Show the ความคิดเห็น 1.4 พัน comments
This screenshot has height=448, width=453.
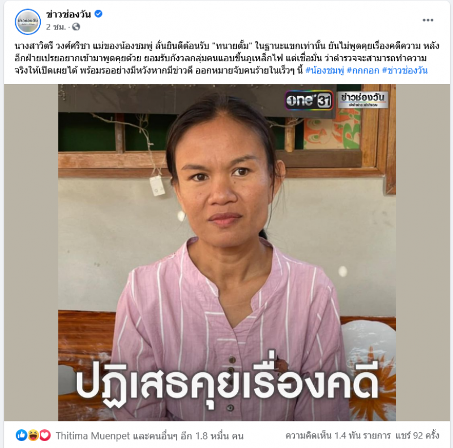click(x=338, y=436)
